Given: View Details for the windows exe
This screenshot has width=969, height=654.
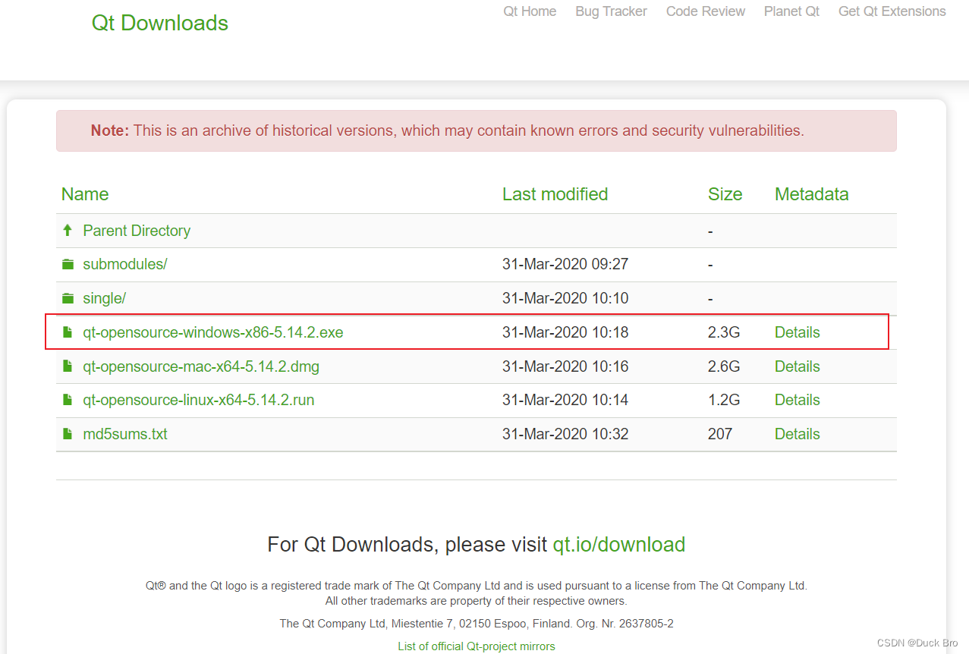Looking at the screenshot, I should tap(798, 332).
